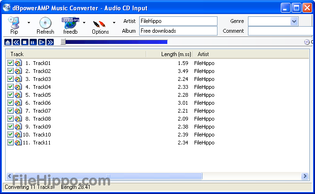Uncheck the Track09 checkbox
The width and height of the screenshot is (315, 194).
coord(10,127)
